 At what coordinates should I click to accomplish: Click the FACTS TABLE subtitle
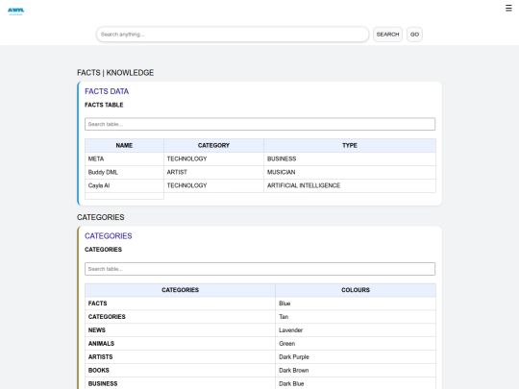104,105
